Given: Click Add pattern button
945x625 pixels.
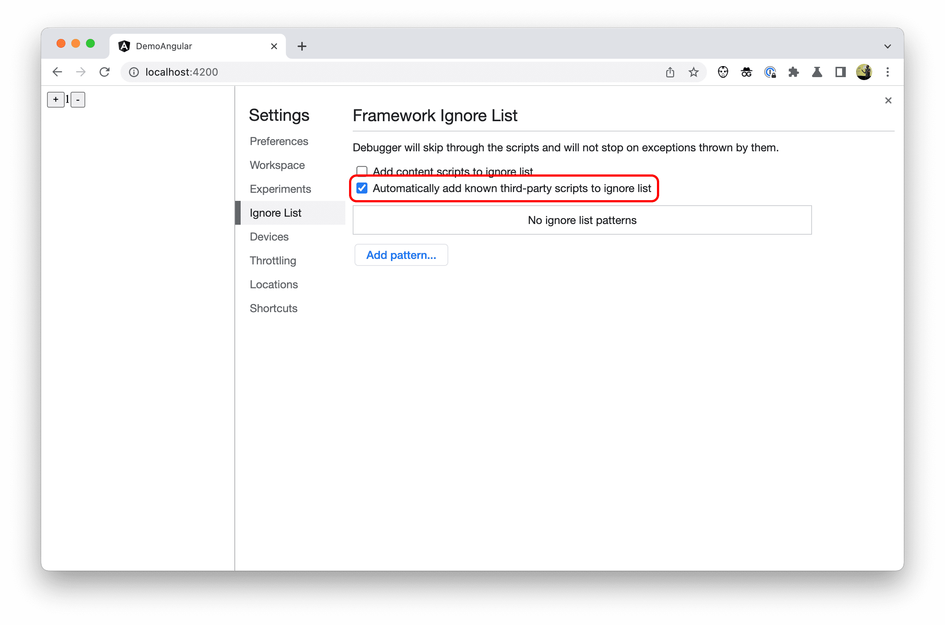Looking at the screenshot, I should tap(400, 254).
